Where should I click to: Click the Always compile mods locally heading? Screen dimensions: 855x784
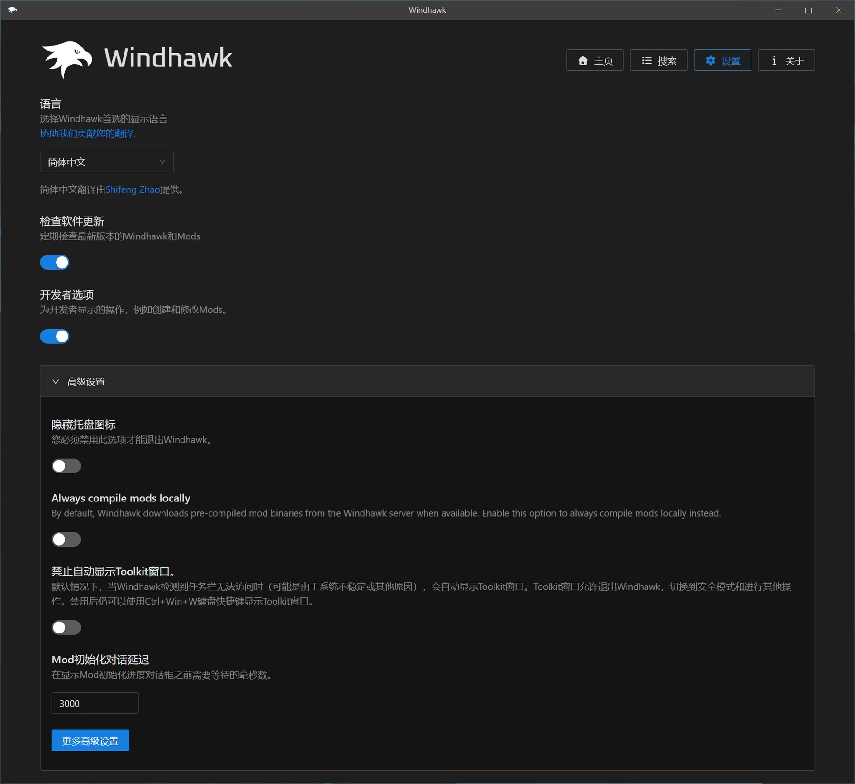(121, 498)
